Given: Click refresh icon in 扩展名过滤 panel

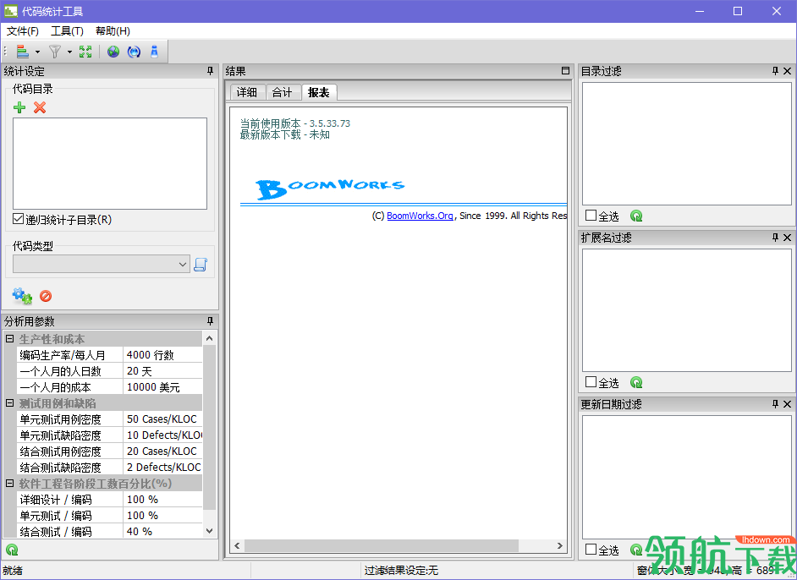Looking at the screenshot, I should 636,382.
